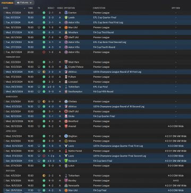Click the red loss indicator for Aston Villa
Screen dimensions: 191x193
coord(44,52)
